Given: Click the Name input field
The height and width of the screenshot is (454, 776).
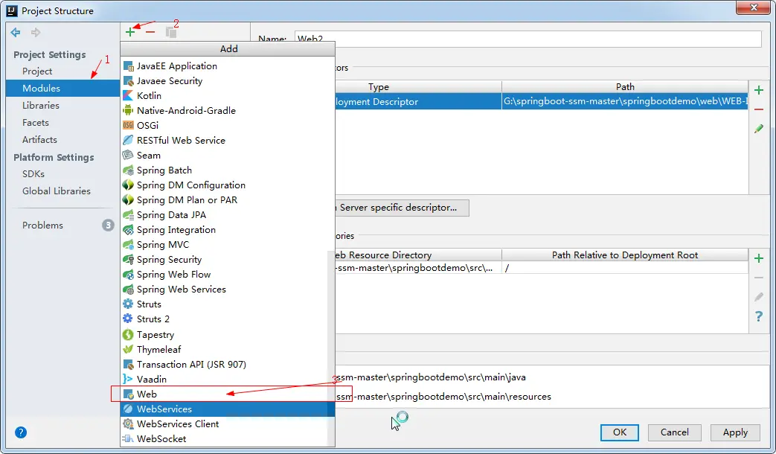Looking at the screenshot, I should [528, 39].
